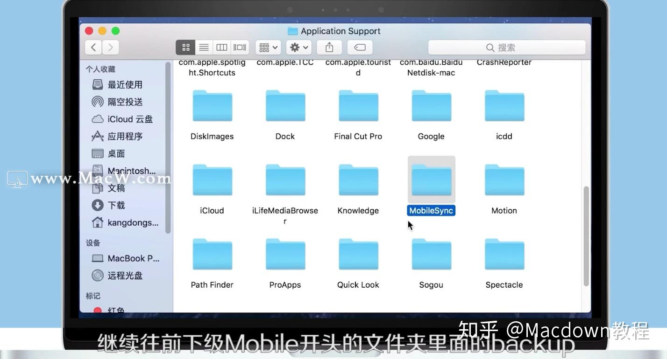Switch to column view
The width and height of the screenshot is (667, 359).
222,47
